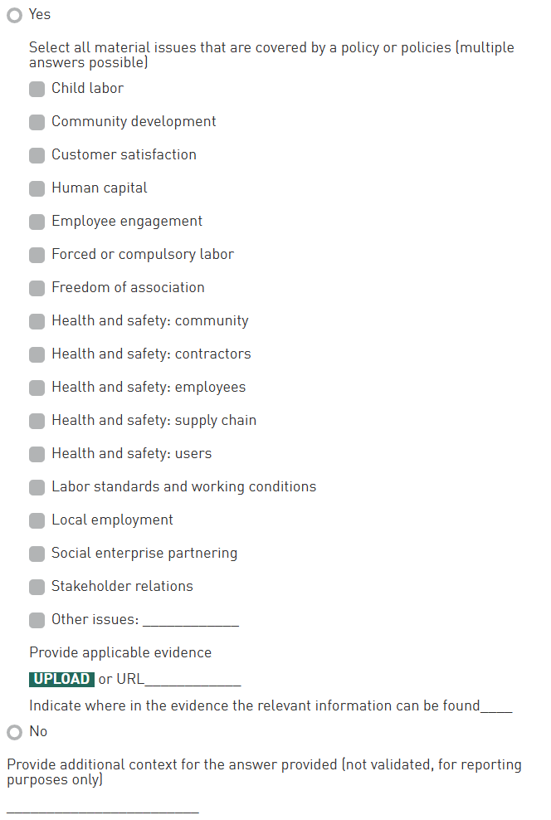Tick Forced or compulsory labor
This screenshot has width=551, height=820.
[37, 255]
